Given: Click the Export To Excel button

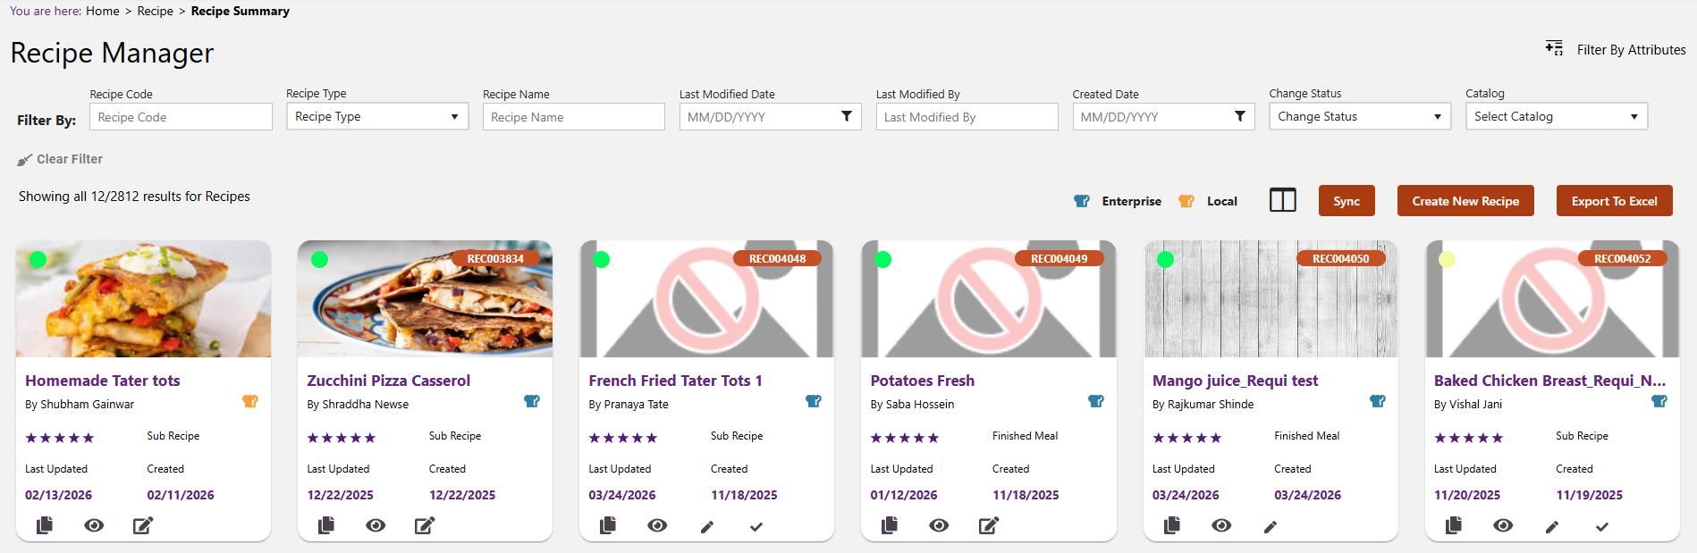Looking at the screenshot, I should 1615,201.
